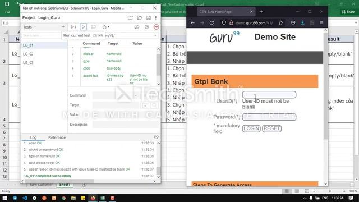Image resolution: width=359 pixels, height=202 pixels.
Task: Click the Value input field in Selenium
Action: (125, 114)
